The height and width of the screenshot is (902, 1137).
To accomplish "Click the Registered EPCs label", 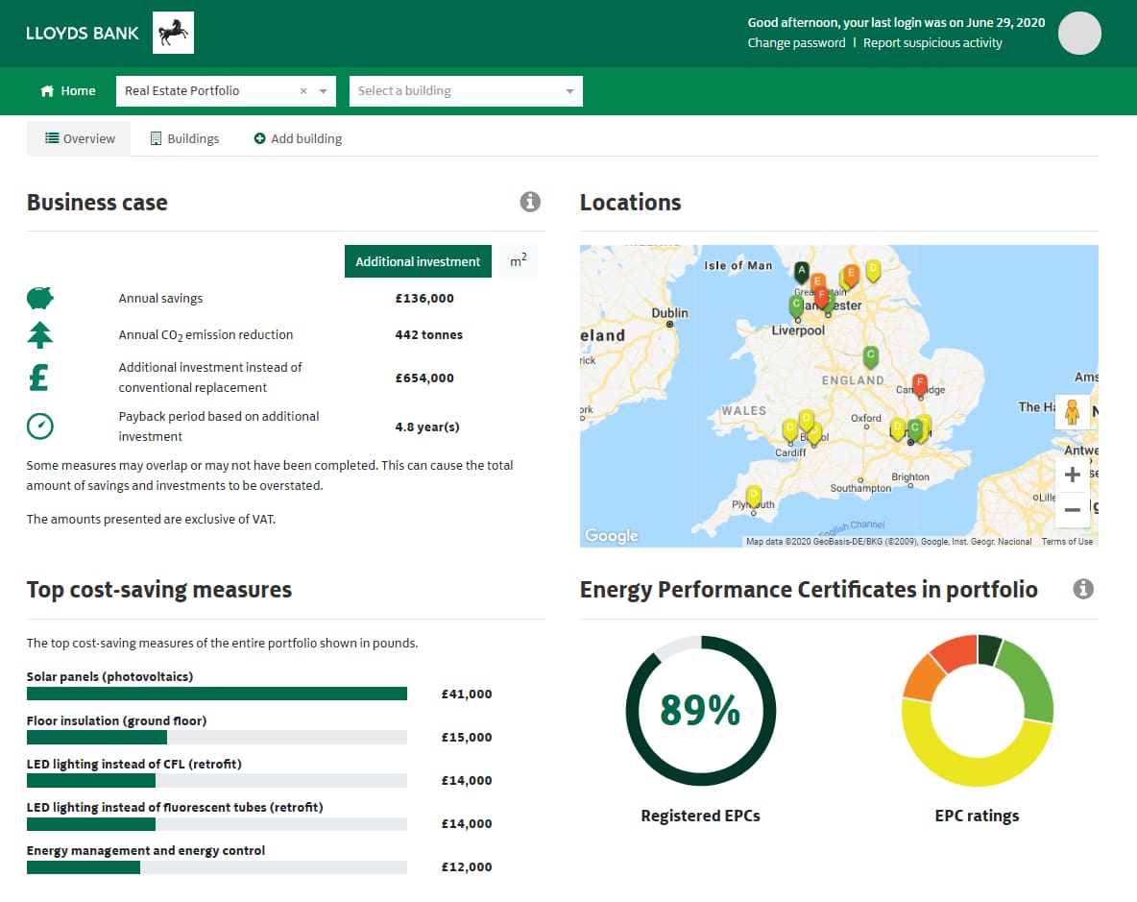I will 700,816.
